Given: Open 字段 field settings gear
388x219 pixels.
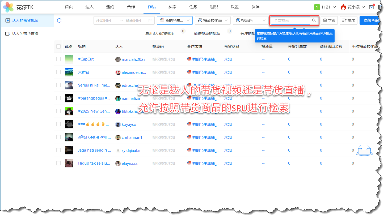Looking at the screenshot, I should 329,20.
